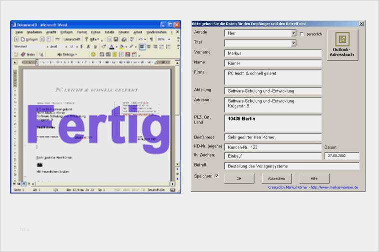Click into the Vorname field with Markus
Screen dimensions: 379x252
273,53
